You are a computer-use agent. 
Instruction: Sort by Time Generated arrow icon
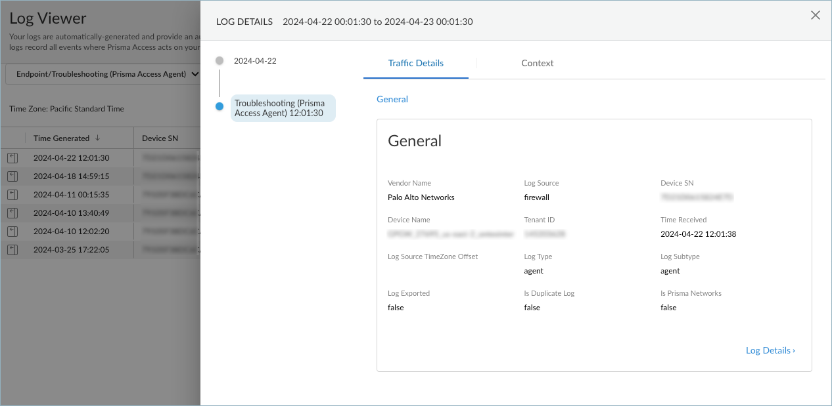98,138
